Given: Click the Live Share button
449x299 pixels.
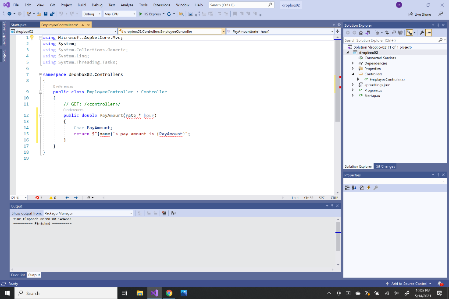Looking at the screenshot, I should coord(419,14).
